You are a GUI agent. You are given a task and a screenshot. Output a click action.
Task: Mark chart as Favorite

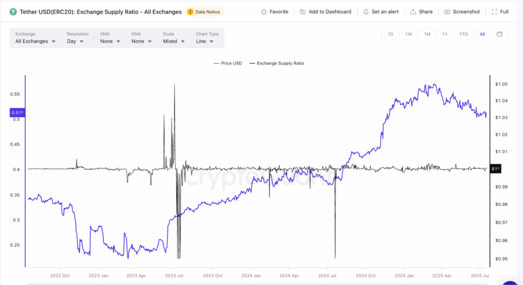tap(274, 12)
